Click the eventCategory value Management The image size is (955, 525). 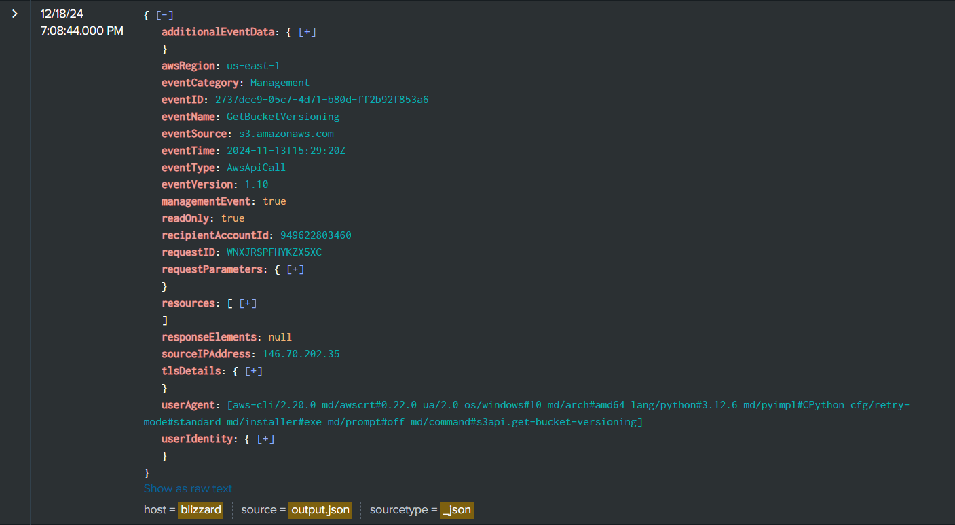coord(280,83)
